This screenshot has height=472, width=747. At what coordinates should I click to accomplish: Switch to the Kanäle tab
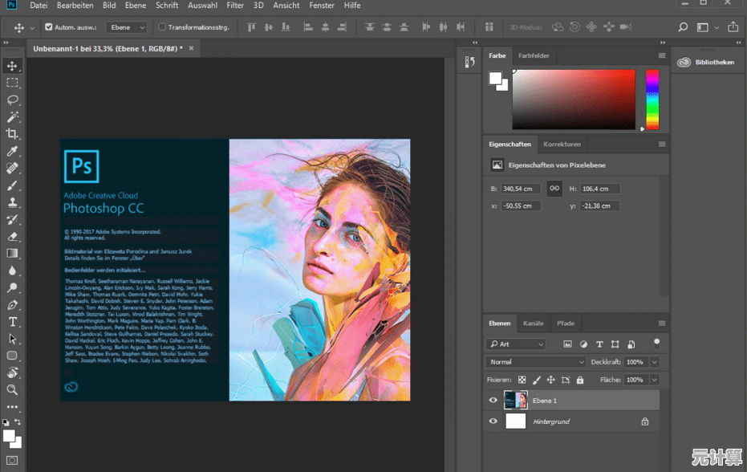(533, 323)
